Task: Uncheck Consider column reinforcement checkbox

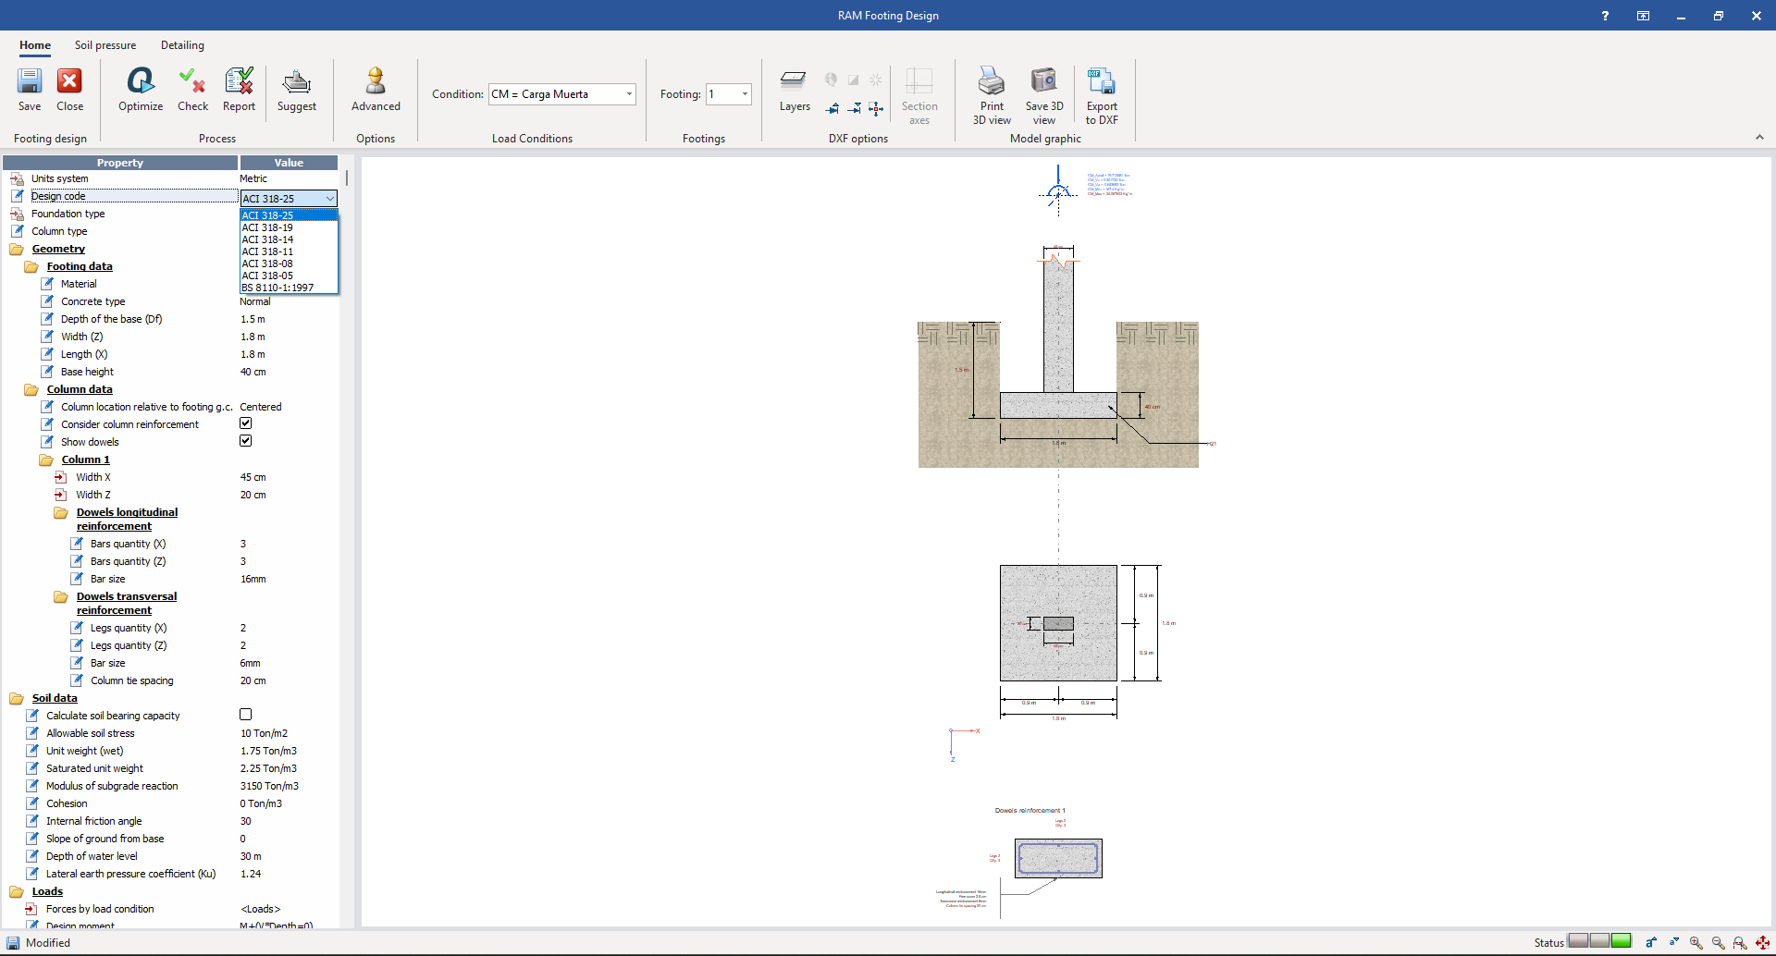Action: tap(246, 423)
